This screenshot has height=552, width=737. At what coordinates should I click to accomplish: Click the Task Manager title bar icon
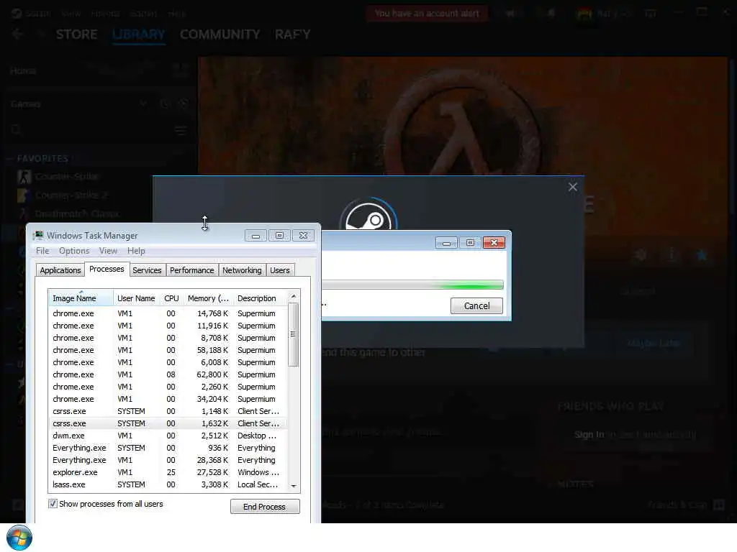coord(38,235)
